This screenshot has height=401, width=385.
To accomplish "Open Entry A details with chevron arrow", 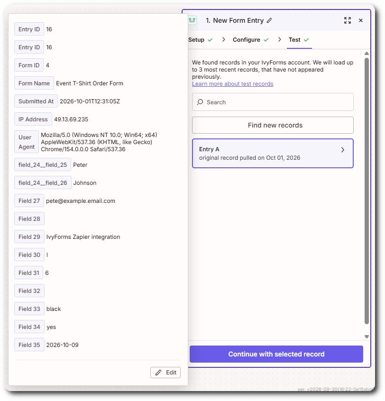I will coord(343,150).
